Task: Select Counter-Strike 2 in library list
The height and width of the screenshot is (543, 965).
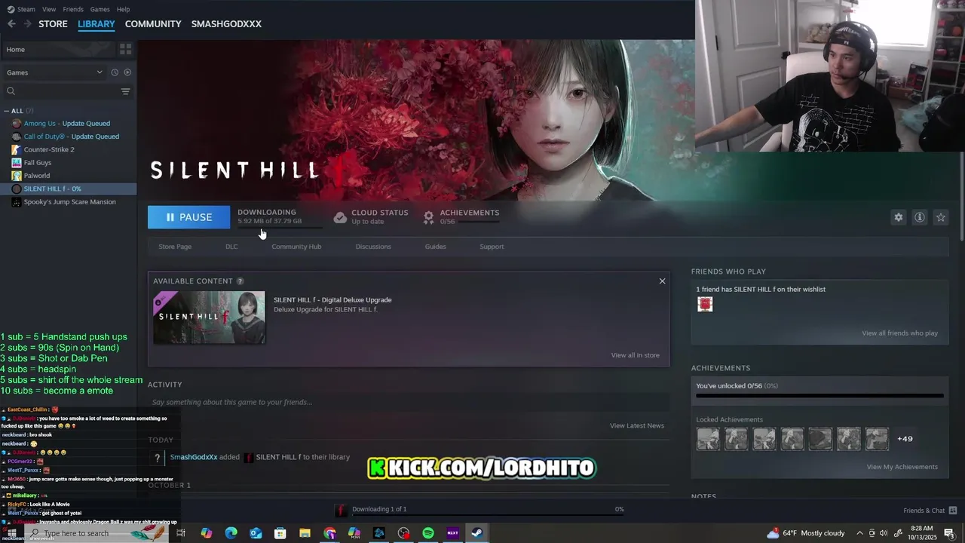Action: pos(49,149)
